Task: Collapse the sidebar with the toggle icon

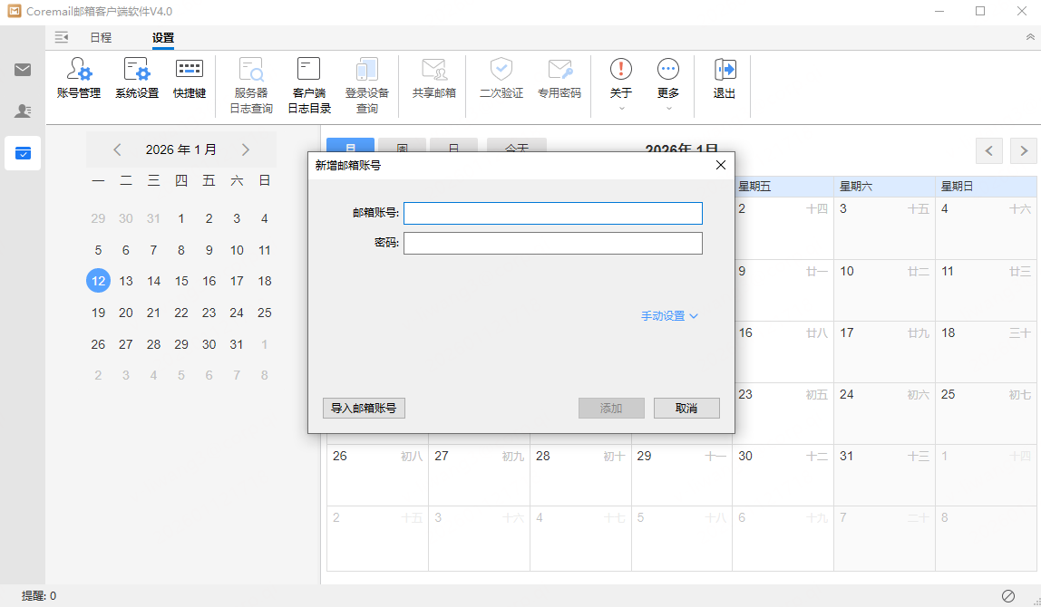Action: [x=62, y=37]
